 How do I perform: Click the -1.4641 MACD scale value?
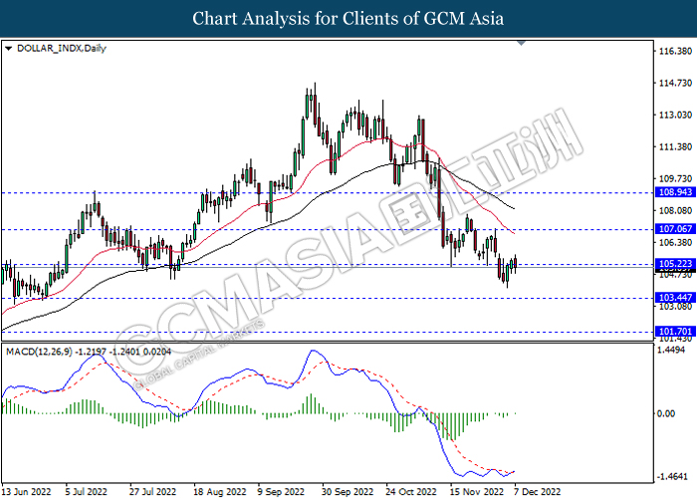[673, 477]
